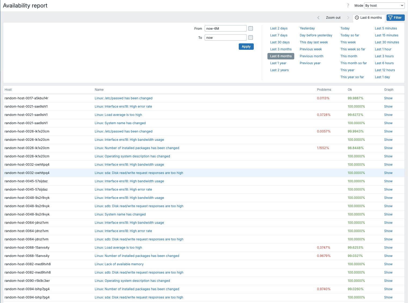Select the This year preset
Screen dimensions: 408x303
click(x=347, y=70)
